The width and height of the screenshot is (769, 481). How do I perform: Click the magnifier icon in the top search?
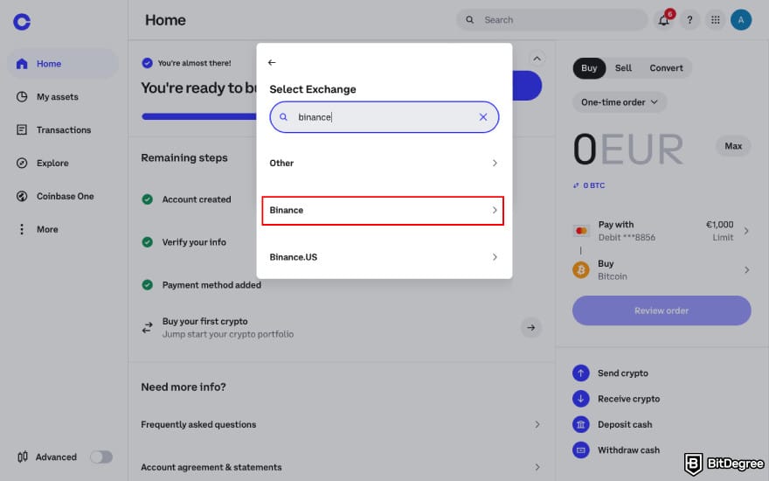469,20
